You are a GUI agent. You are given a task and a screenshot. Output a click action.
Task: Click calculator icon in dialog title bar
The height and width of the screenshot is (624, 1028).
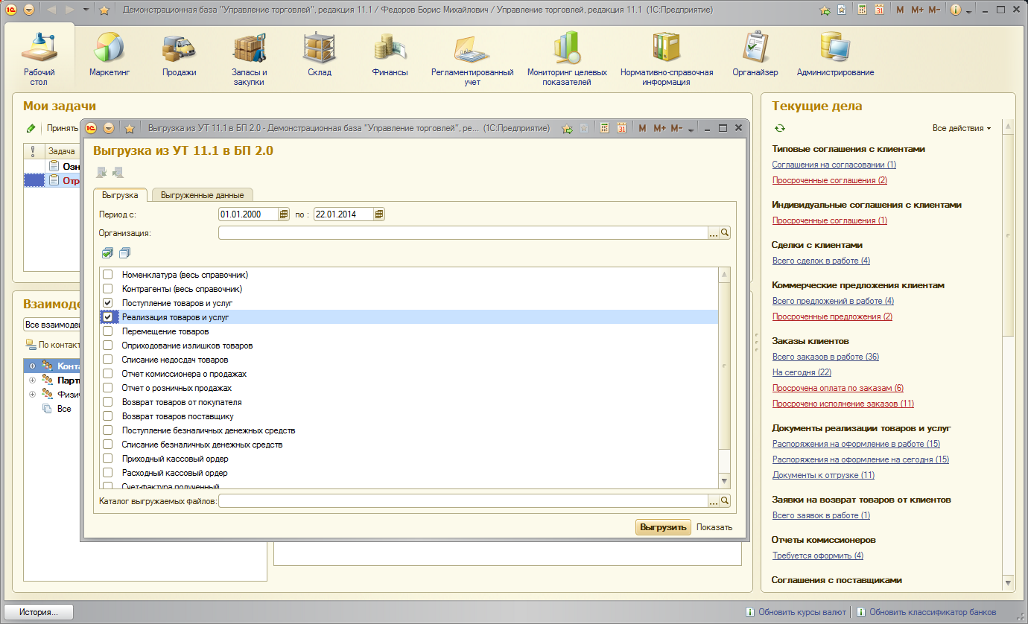(605, 128)
